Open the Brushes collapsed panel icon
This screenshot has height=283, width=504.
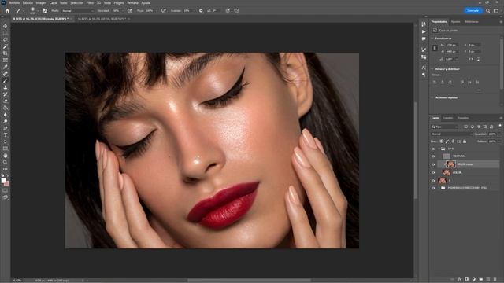click(x=424, y=50)
